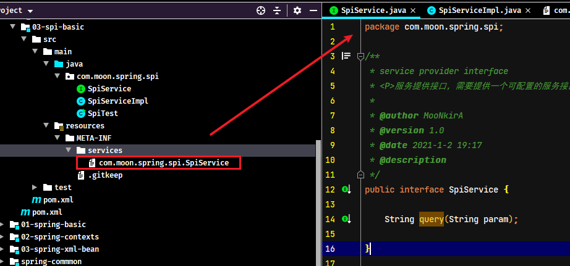Open the Project panel settings gear
This screenshot has height=266, width=570.
pyautogui.click(x=297, y=10)
